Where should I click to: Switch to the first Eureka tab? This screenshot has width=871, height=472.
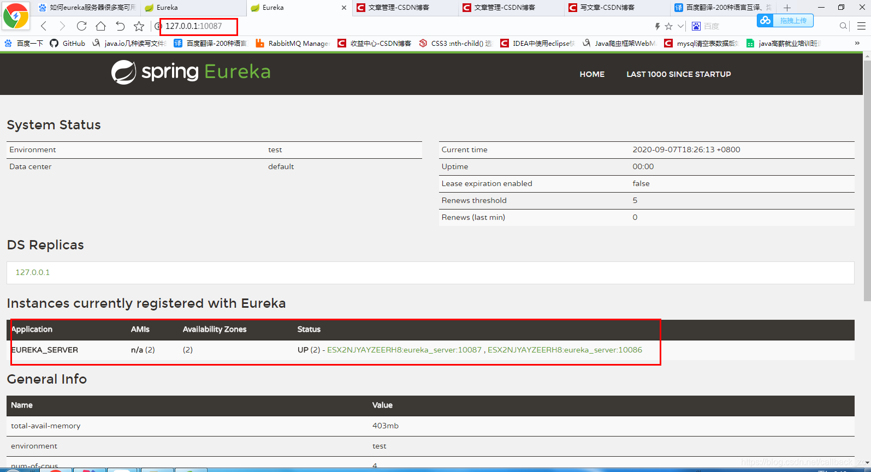(193, 8)
